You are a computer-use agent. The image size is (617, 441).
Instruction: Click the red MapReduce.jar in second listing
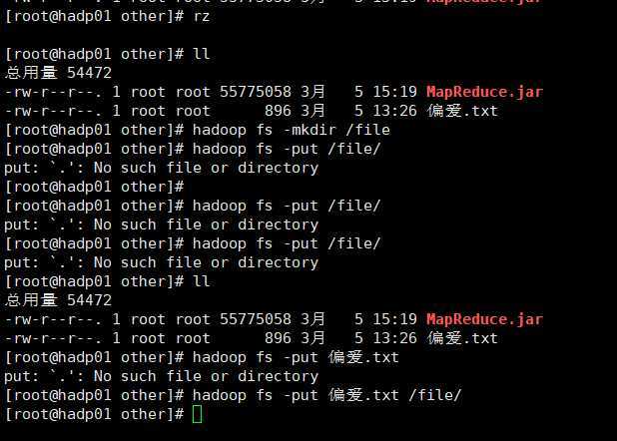point(484,319)
